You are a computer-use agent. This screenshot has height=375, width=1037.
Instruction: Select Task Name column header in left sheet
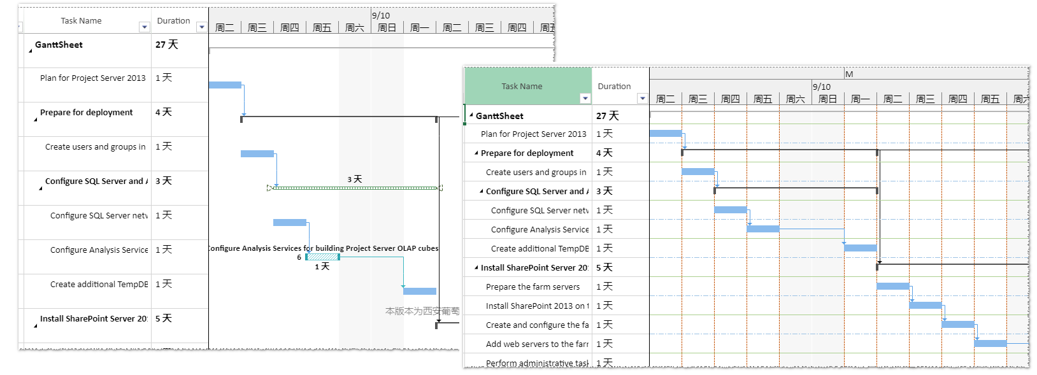pos(81,20)
